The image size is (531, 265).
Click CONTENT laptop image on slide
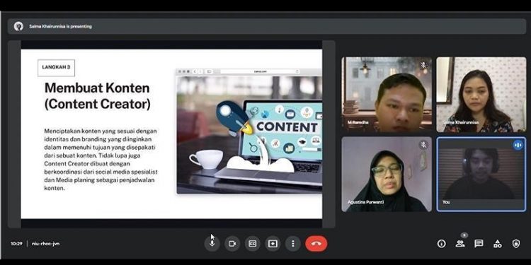[x=249, y=131]
